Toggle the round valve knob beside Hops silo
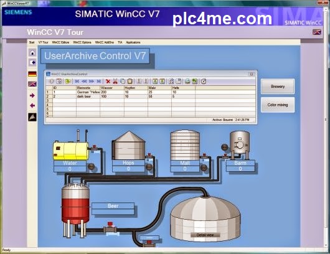The image size is (330, 254). click(x=149, y=167)
